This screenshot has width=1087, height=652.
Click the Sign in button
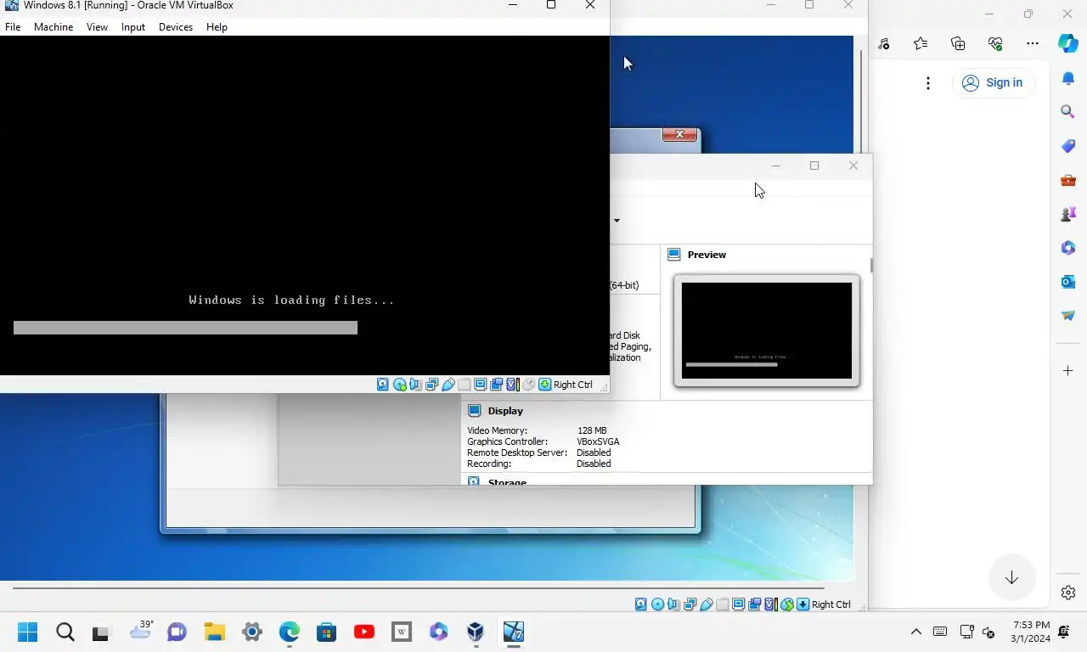coord(993,82)
